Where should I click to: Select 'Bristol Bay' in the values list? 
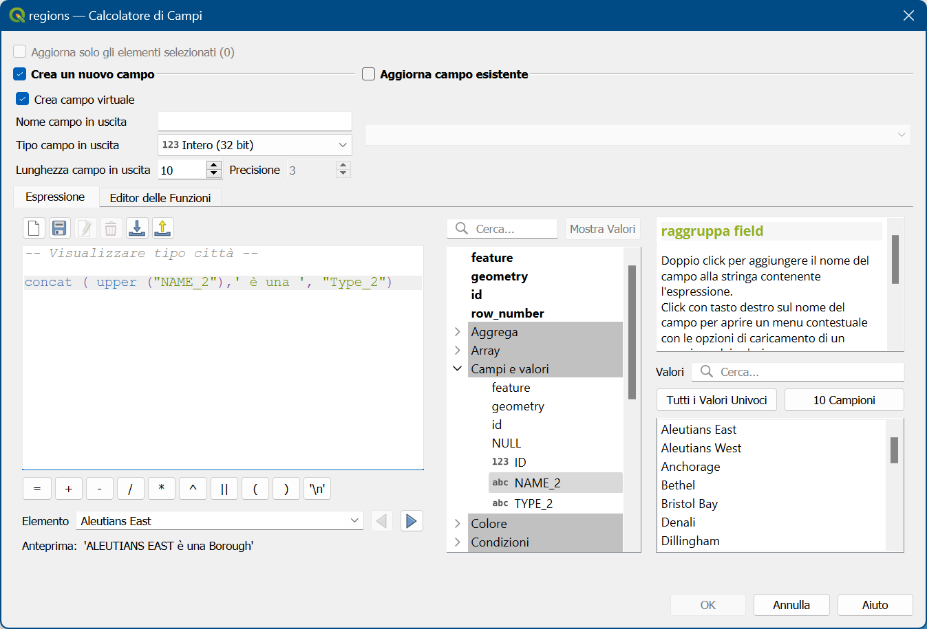[x=689, y=504]
